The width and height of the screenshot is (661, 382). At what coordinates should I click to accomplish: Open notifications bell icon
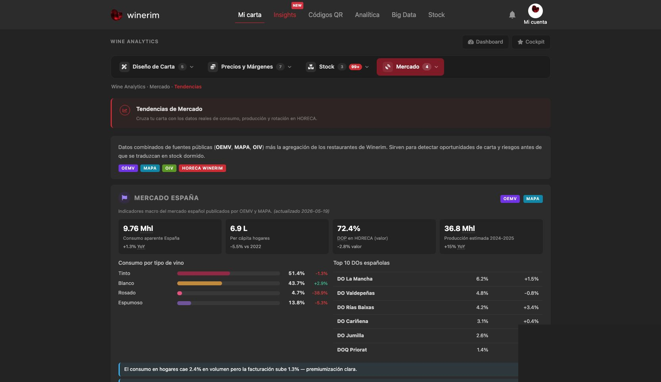coord(512,15)
